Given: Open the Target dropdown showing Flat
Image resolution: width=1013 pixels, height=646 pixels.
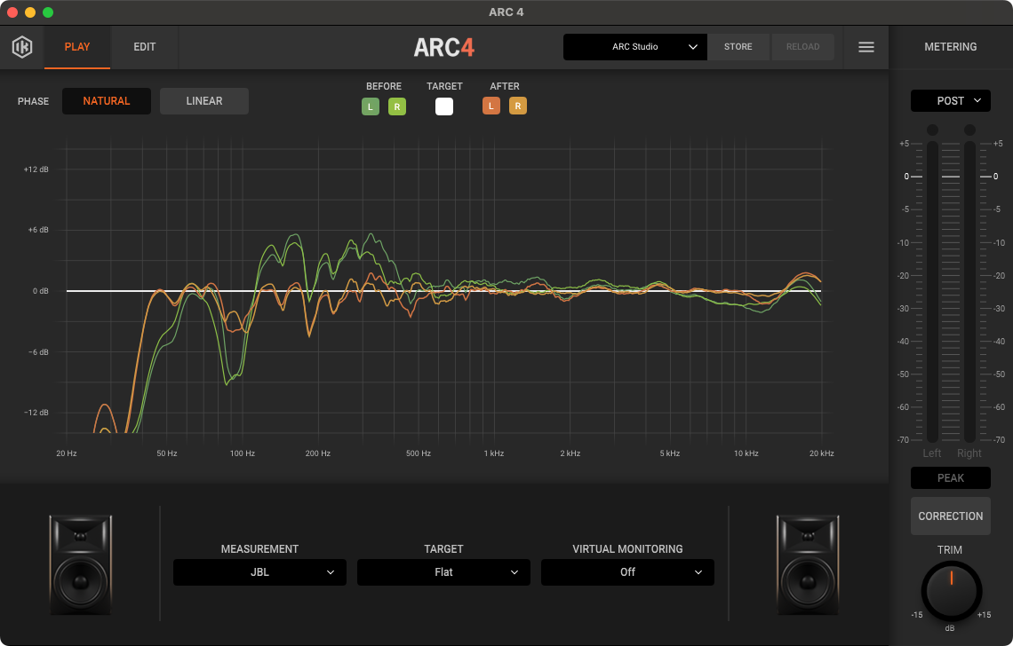Looking at the screenshot, I should (x=443, y=572).
